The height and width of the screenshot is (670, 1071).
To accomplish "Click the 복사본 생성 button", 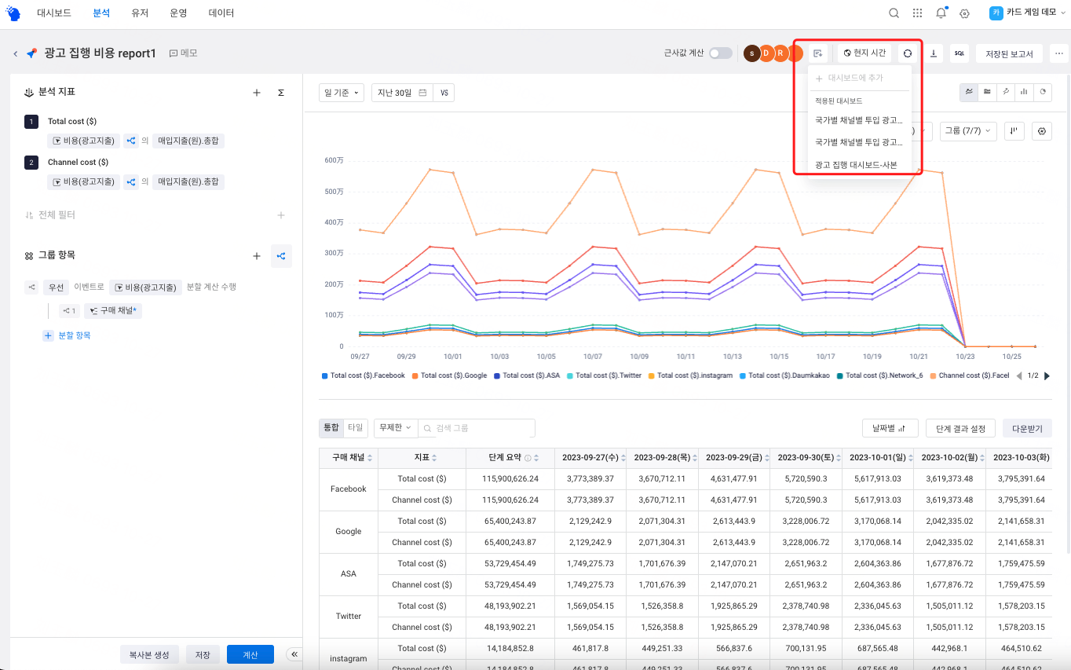I will [x=149, y=654].
